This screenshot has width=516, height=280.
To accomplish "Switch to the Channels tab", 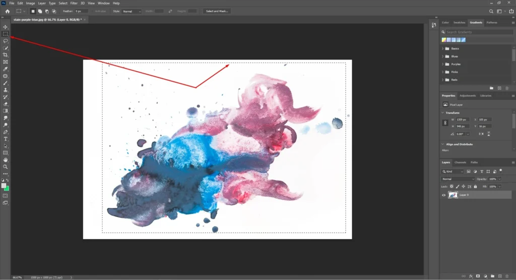I will coord(460,162).
